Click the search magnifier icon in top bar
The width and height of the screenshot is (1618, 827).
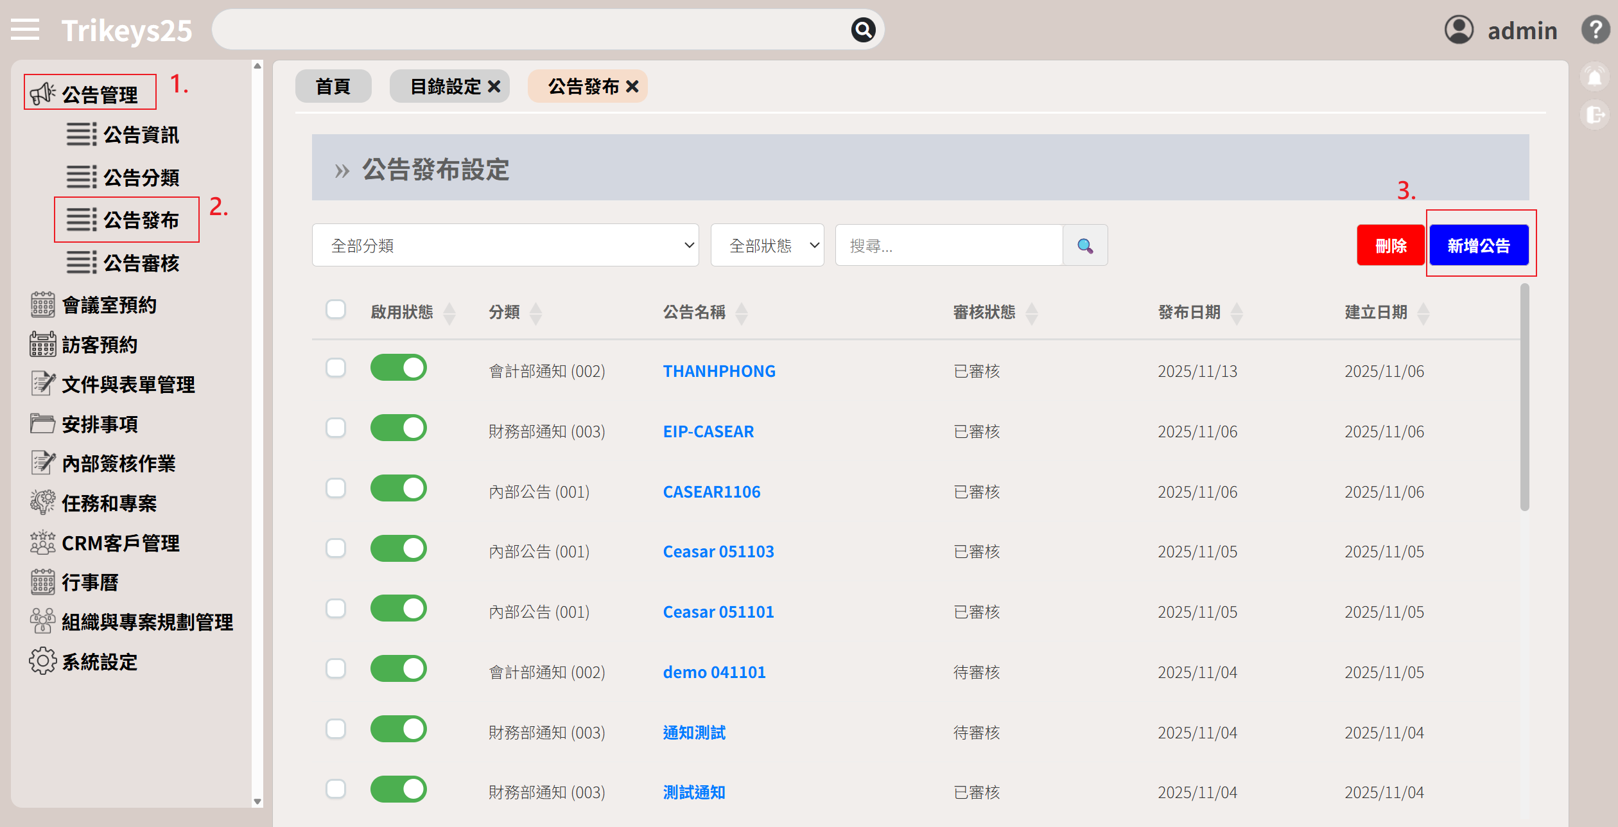(863, 30)
